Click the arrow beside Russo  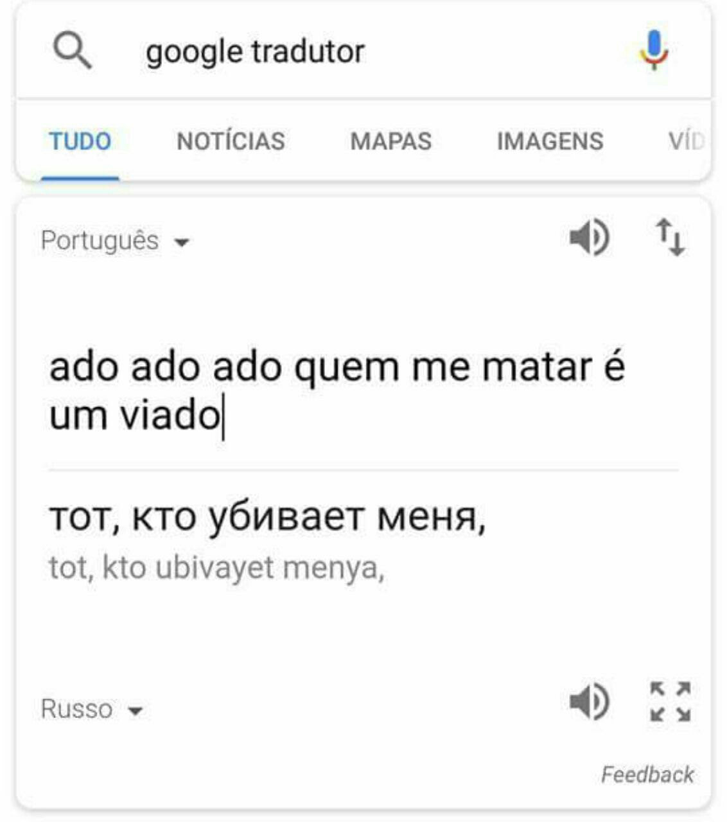[135, 712]
